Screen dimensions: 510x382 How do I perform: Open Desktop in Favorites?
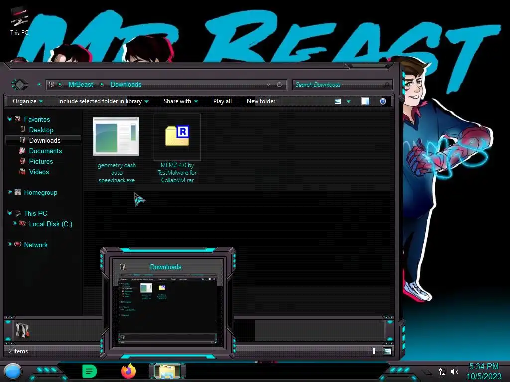coord(41,130)
